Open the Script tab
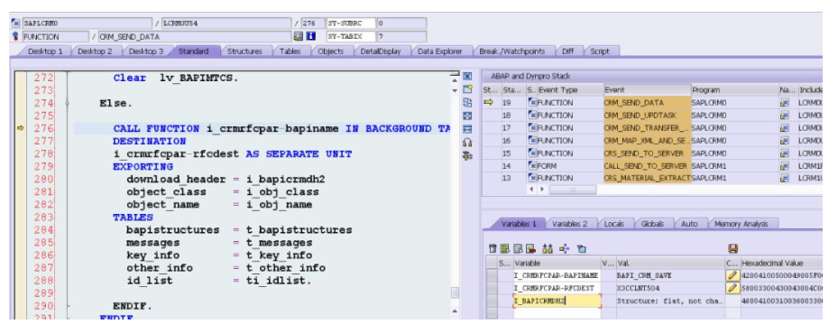The height and width of the screenshot is (334, 829). click(x=600, y=51)
